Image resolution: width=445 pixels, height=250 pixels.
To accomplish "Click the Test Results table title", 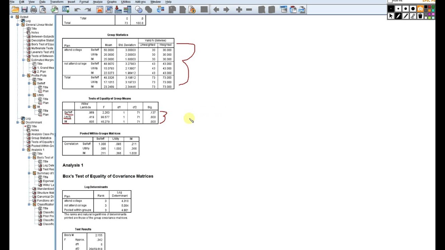I will 83,229.
